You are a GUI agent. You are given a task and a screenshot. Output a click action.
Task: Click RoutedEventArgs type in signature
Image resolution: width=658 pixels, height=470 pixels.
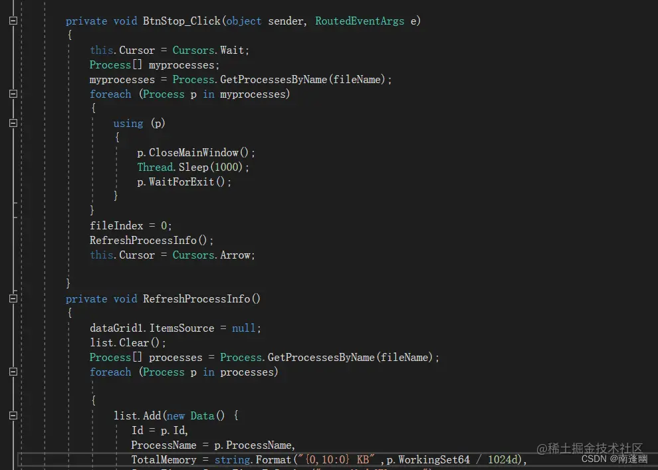pyautogui.click(x=360, y=21)
